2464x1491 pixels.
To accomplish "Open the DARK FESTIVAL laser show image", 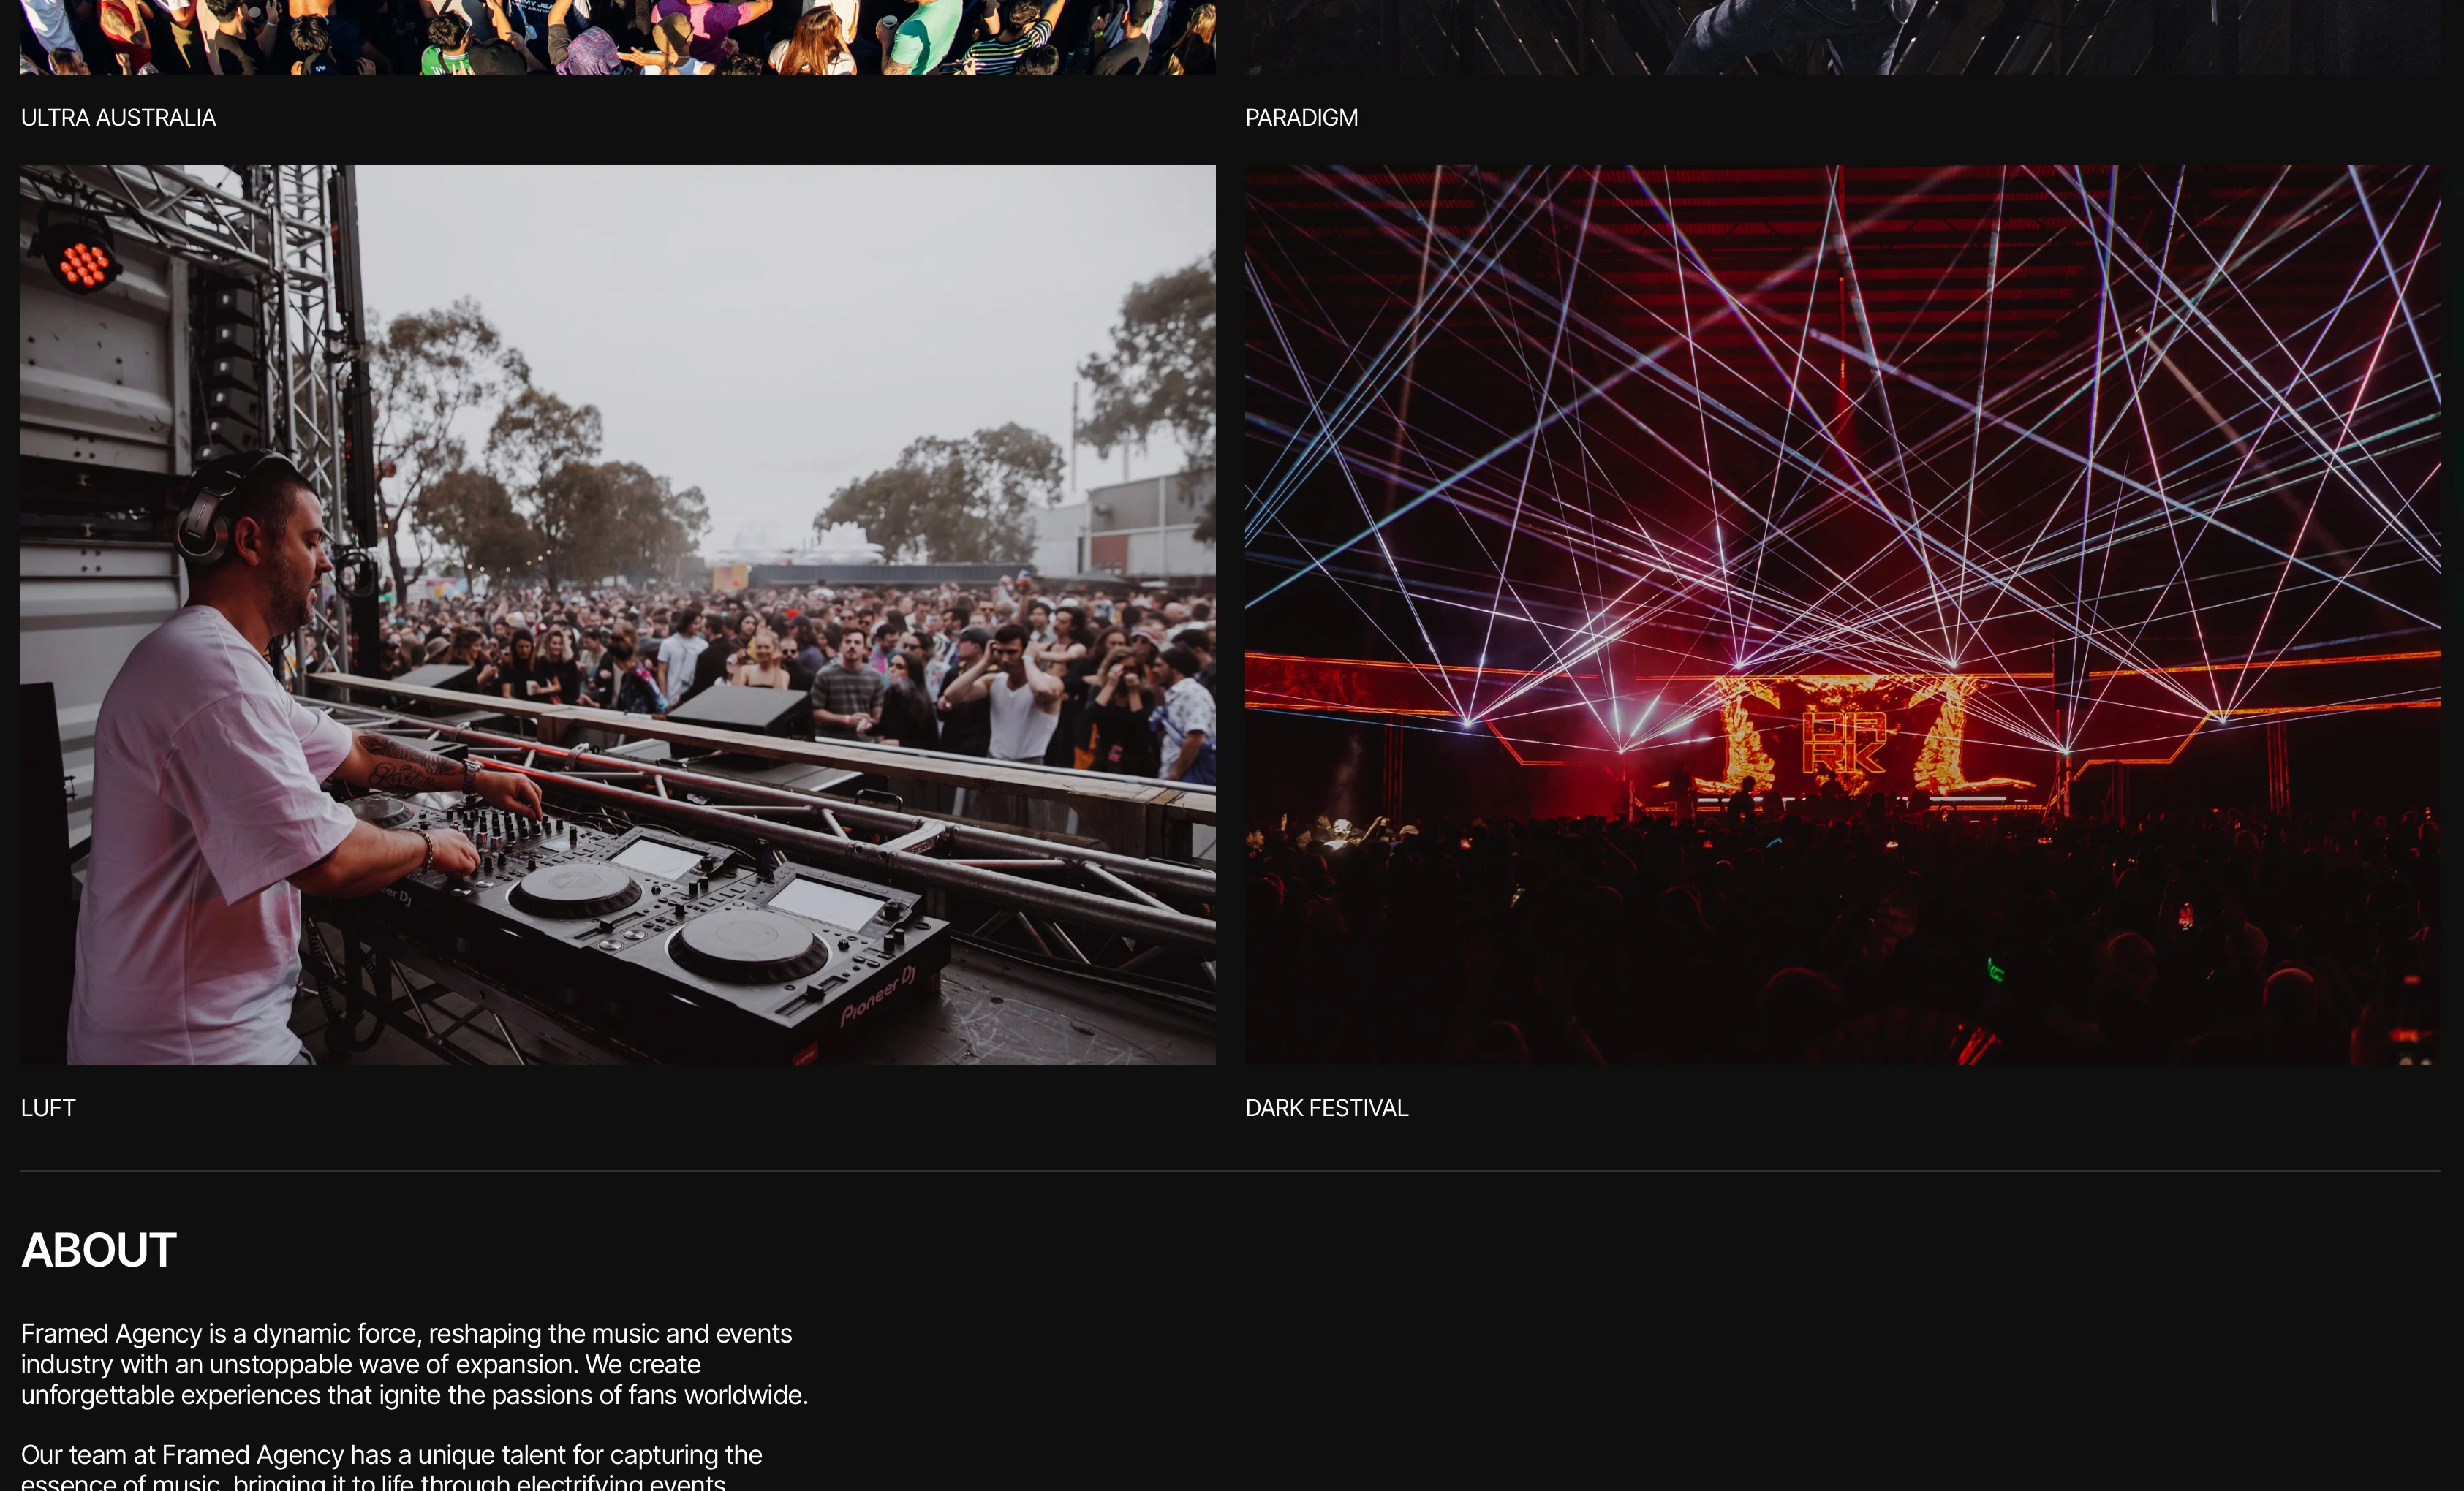I will point(1842,615).
